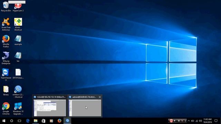This screenshot has width=221, height=124.
Task: Close the admin@E4:8D:8C preview window
Action: point(100,97)
